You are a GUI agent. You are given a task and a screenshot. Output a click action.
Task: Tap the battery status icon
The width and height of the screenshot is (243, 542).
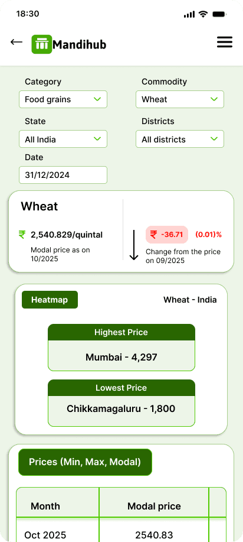[x=219, y=14]
